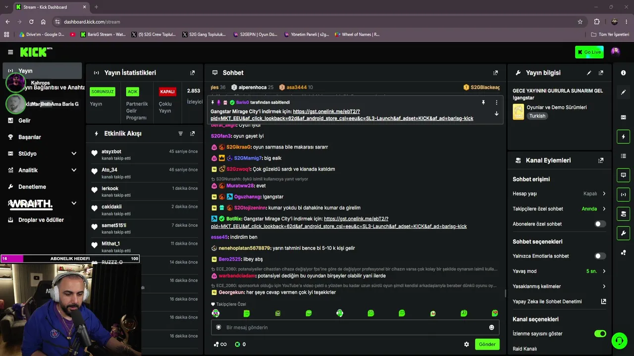The height and width of the screenshot is (356, 634).
Task: Click the chat message input field
Action: point(355,327)
